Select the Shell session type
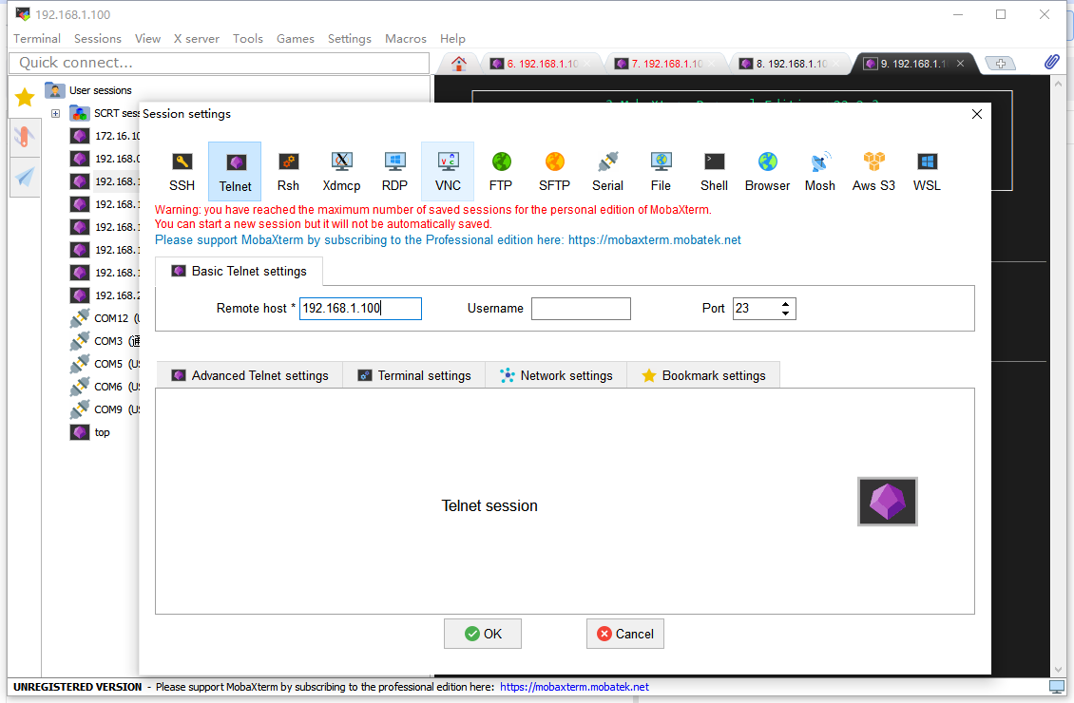 coord(714,171)
